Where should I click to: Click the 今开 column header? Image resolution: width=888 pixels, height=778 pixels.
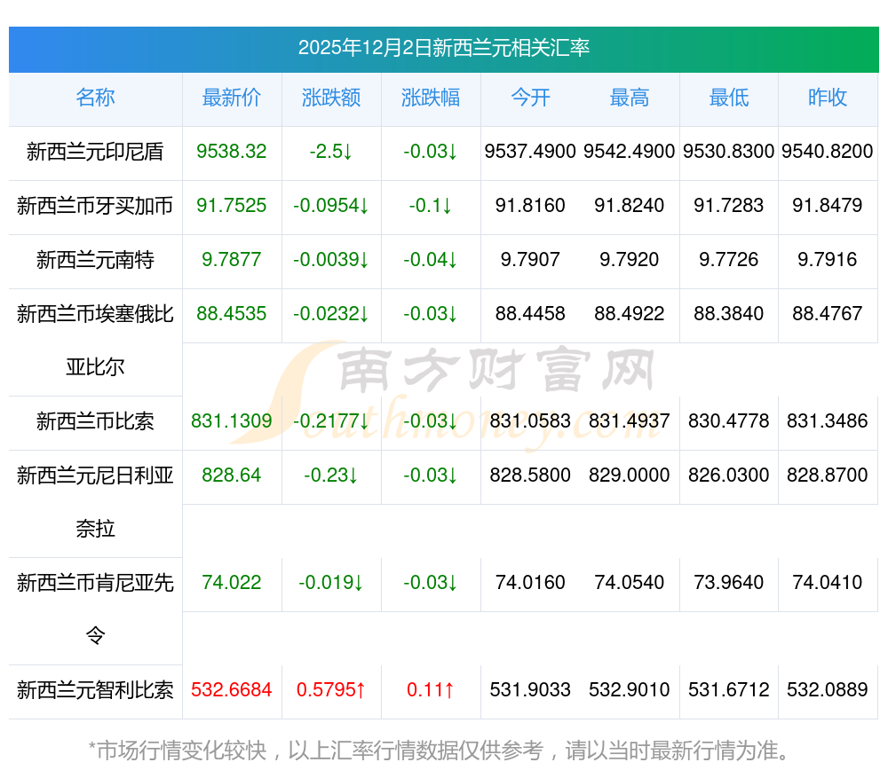pos(530,98)
